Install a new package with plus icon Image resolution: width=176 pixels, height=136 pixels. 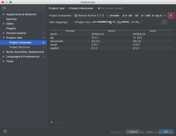pos(52,122)
